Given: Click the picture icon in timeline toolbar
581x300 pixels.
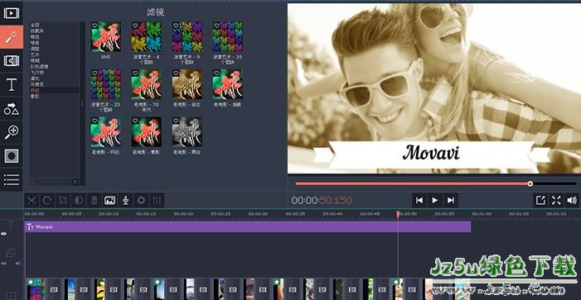Looking at the screenshot, I should [x=109, y=200].
